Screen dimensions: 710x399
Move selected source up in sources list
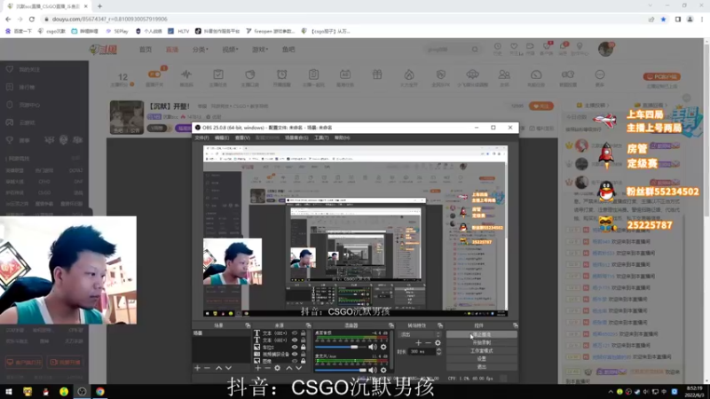point(289,368)
